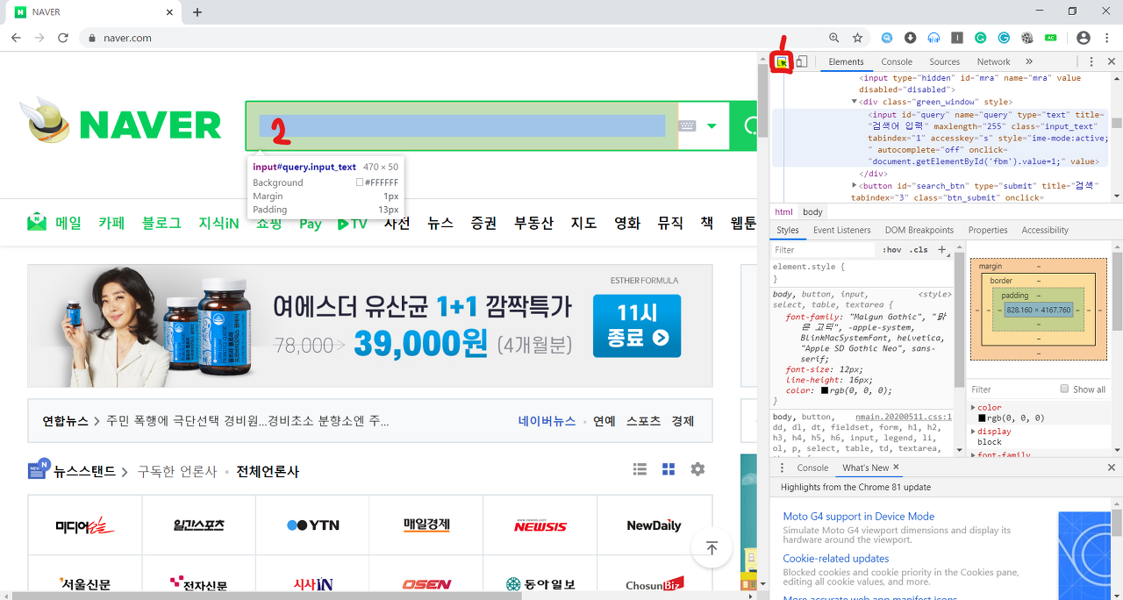
Task: Open DevTools customize menu (three dots)
Action: [1091, 62]
